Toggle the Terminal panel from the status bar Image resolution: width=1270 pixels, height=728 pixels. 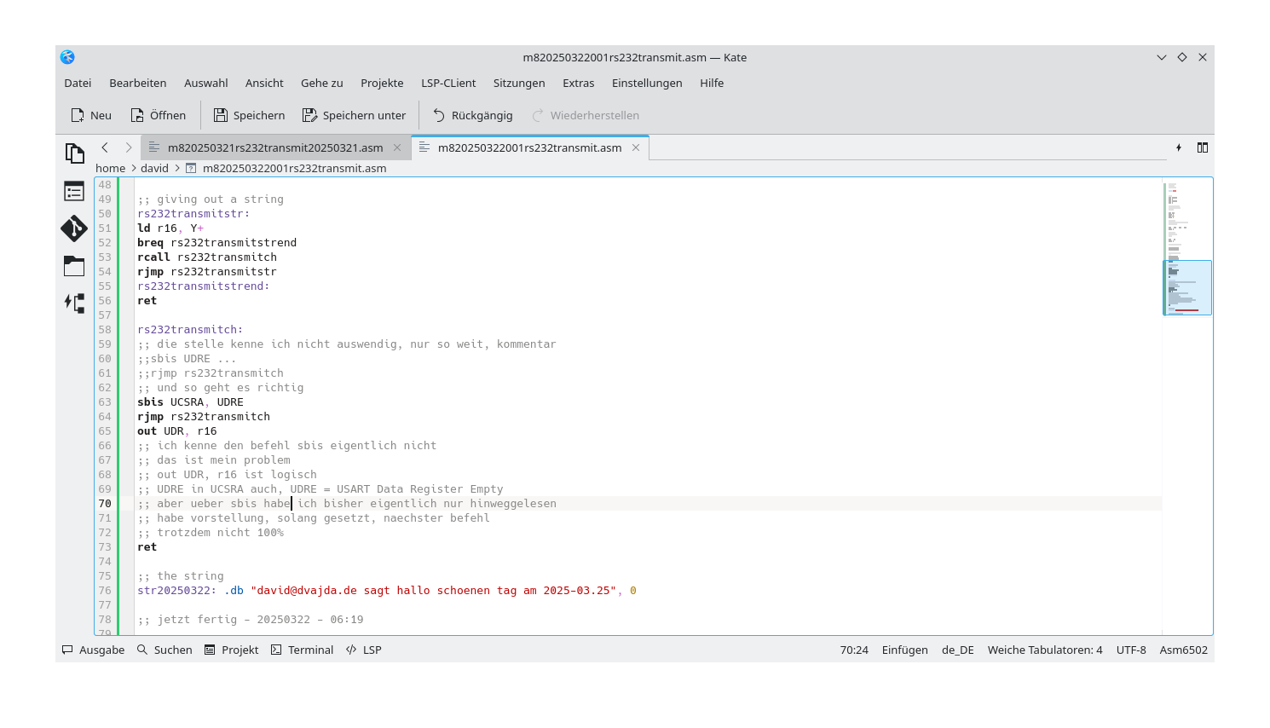(302, 650)
